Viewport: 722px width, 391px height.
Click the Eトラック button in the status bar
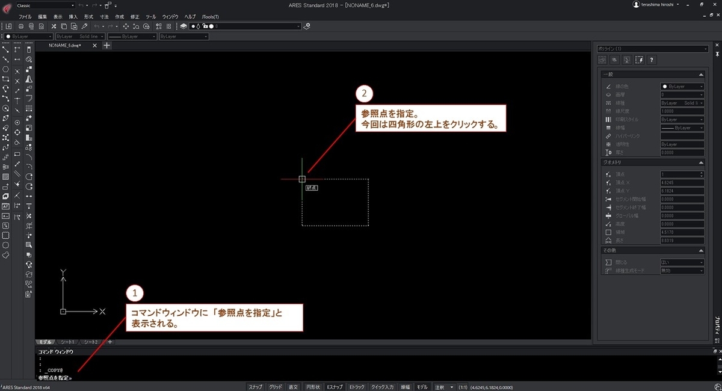point(356,387)
